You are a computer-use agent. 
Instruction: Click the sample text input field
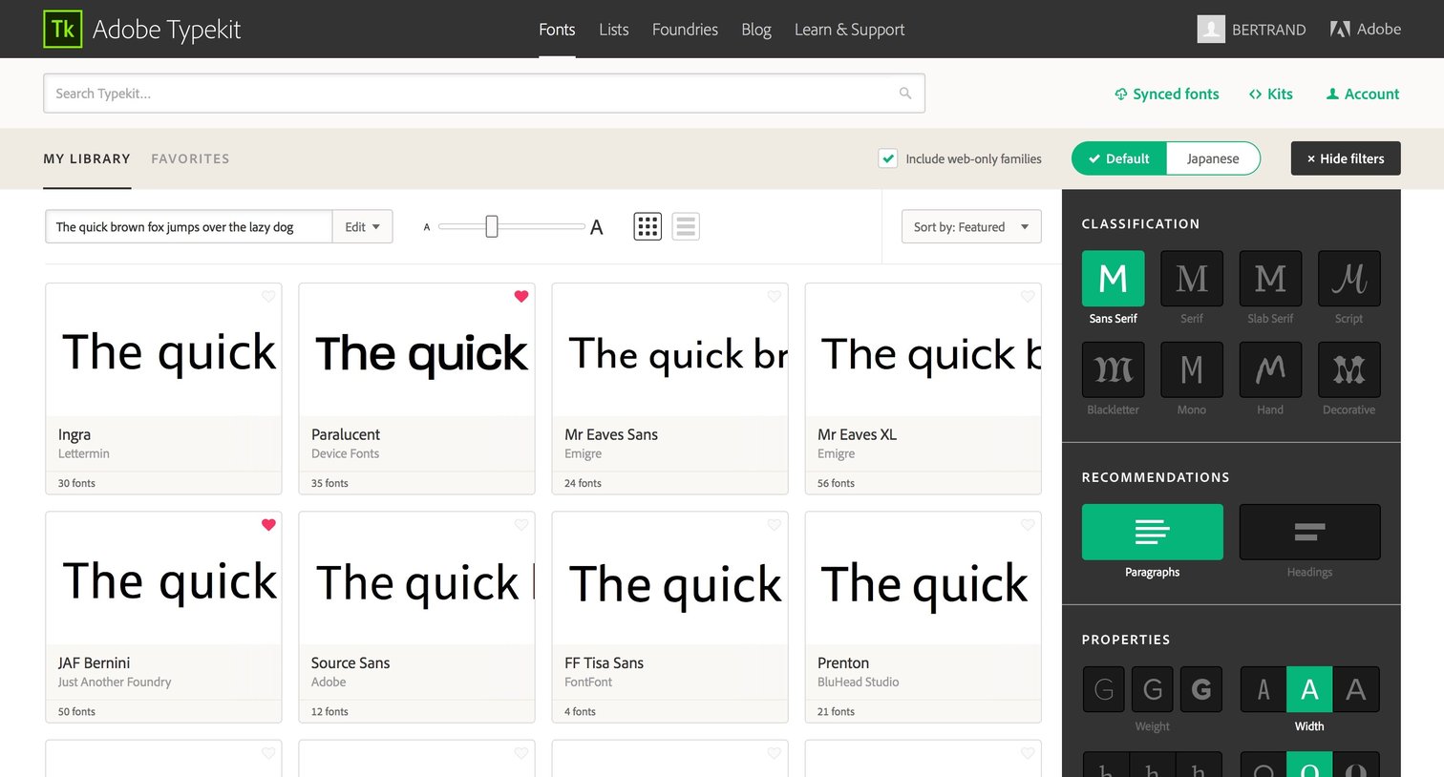189,226
